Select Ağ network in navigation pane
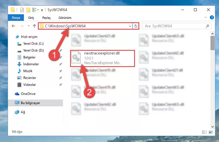The image size is (219, 142). pos(23,112)
